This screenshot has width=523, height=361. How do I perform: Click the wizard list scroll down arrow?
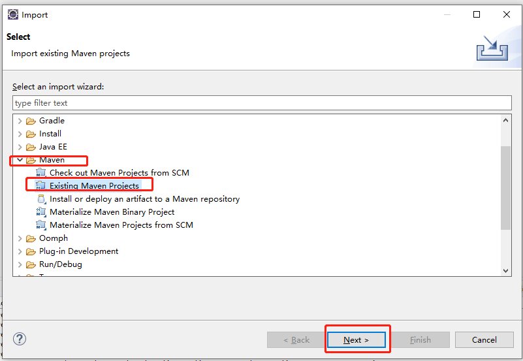coord(505,271)
